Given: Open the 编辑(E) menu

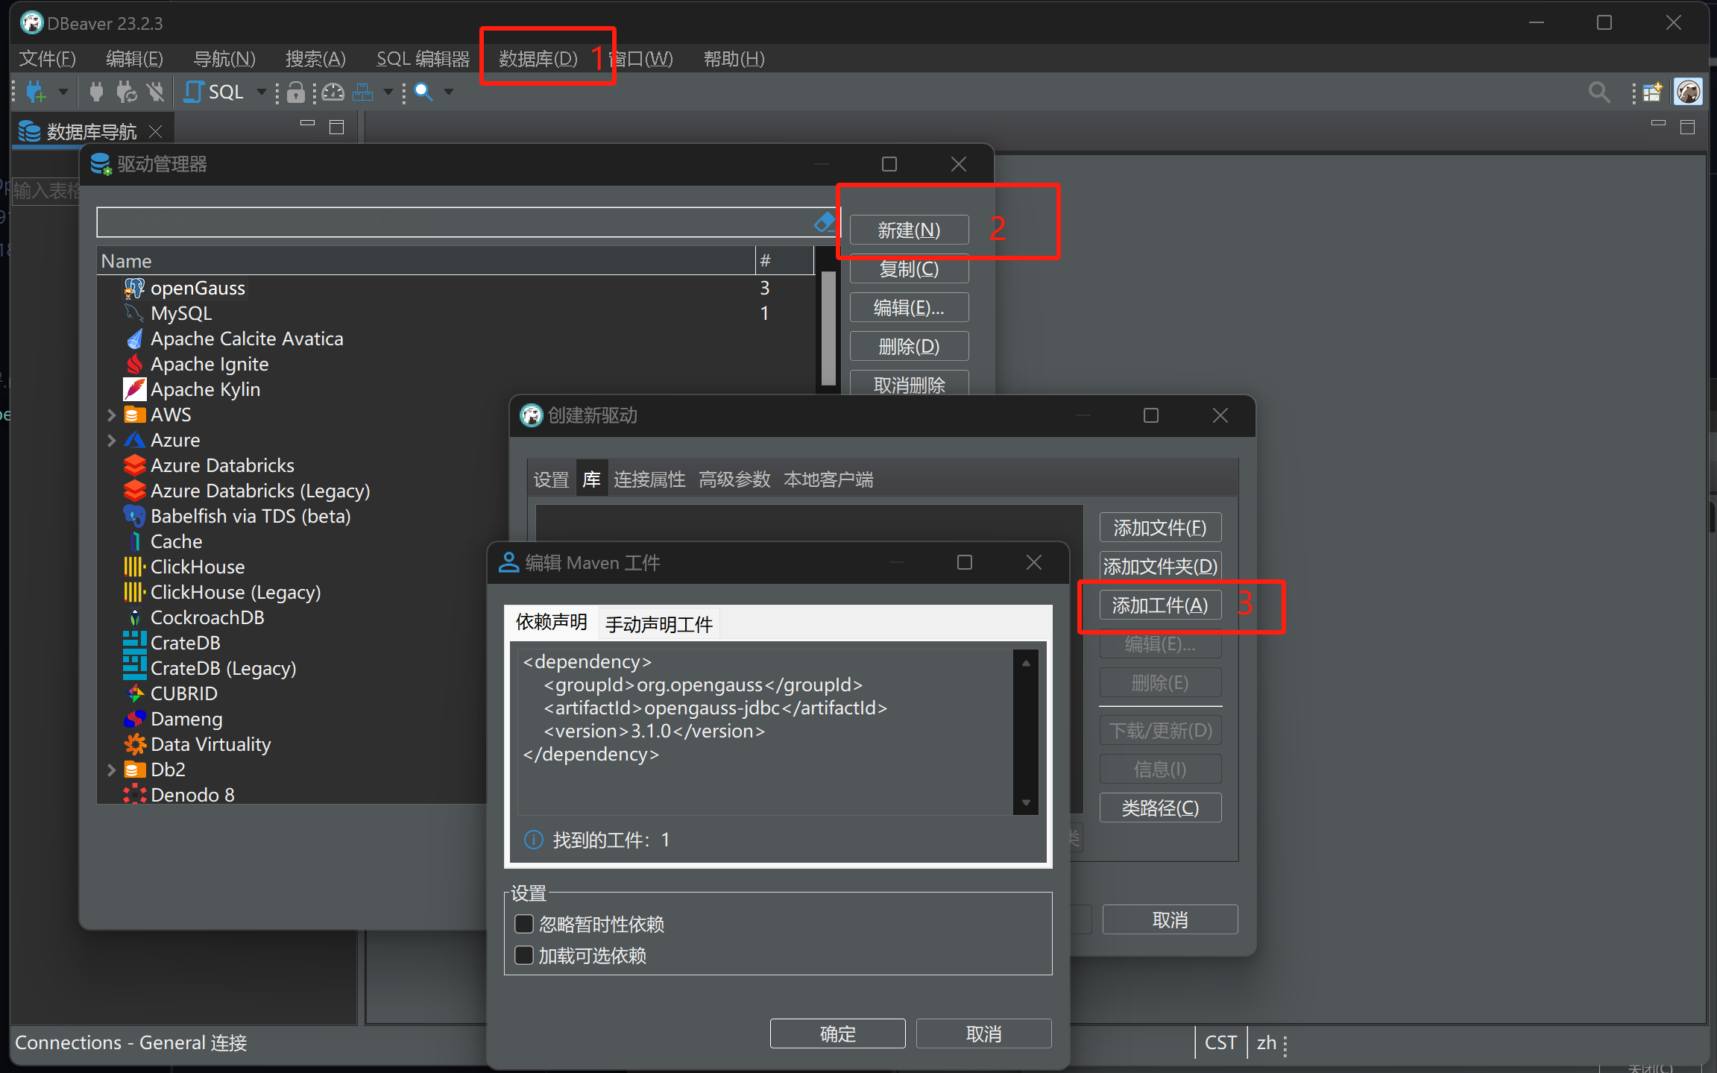Looking at the screenshot, I should pyautogui.click(x=134, y=58).
